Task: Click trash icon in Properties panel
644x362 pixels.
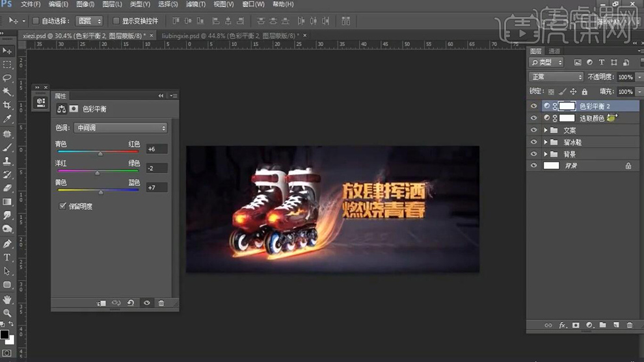Action: coord(161,303)
